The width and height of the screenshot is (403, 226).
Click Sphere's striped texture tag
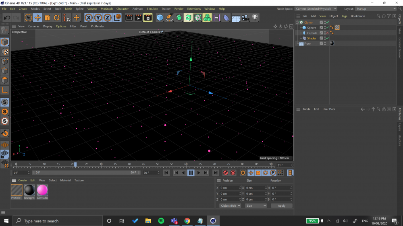337,27
